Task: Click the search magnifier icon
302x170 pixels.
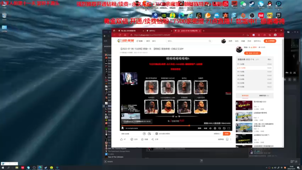Action: pos(210,41)
